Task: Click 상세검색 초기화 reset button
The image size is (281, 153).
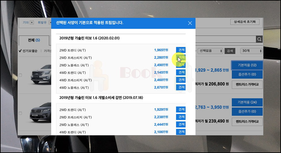Action: tap(245, 22)
